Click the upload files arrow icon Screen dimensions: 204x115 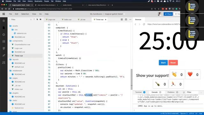click(34, 19)
